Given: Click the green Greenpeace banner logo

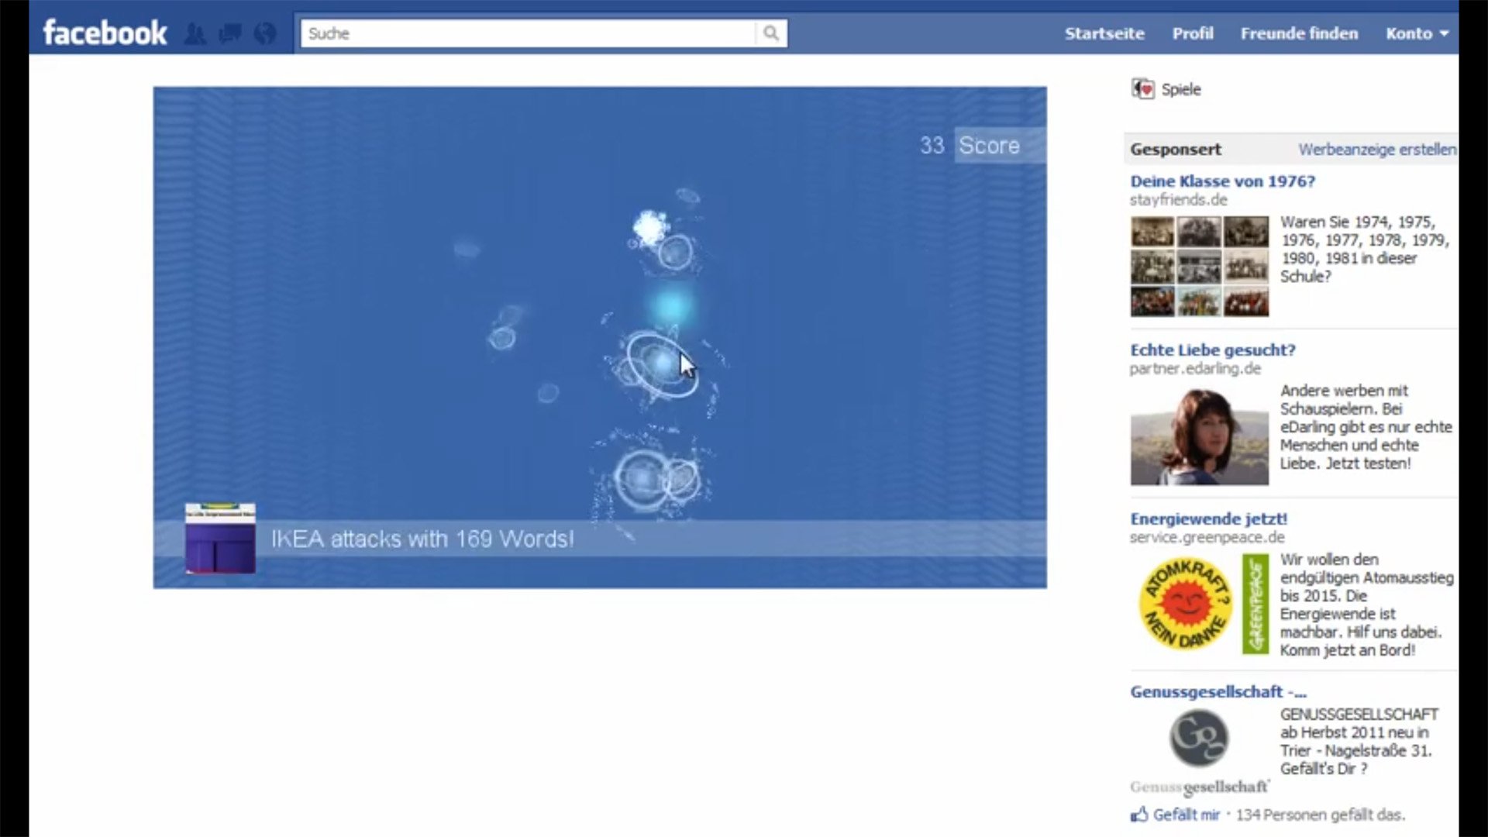Looking at the screenshot, I should [x=1255, y=604].
